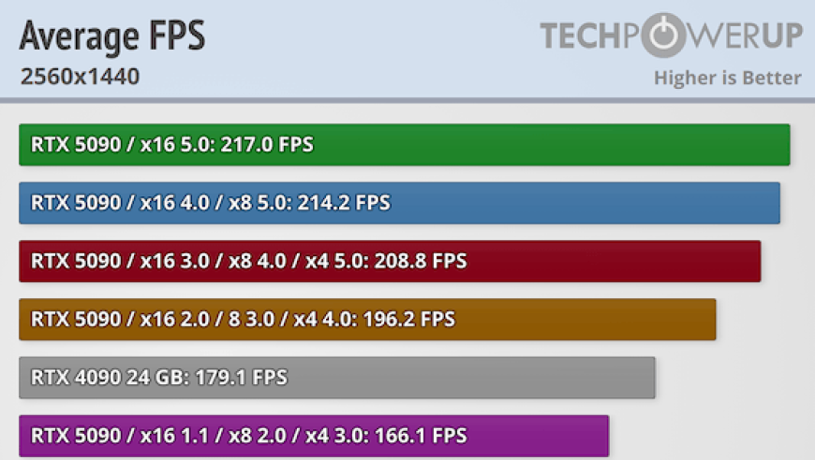Image resolution: width=815 pixels, height=460 pixels.
Task: Click the Average FPS chart title
Action: 111,36
